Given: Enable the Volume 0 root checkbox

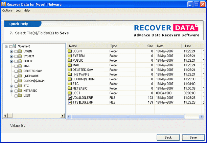Looking at the screenshot, I should 11,47.
